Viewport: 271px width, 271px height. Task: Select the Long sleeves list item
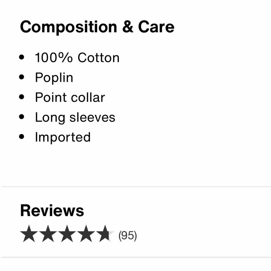pyautogui.click(x=75, y=118)
